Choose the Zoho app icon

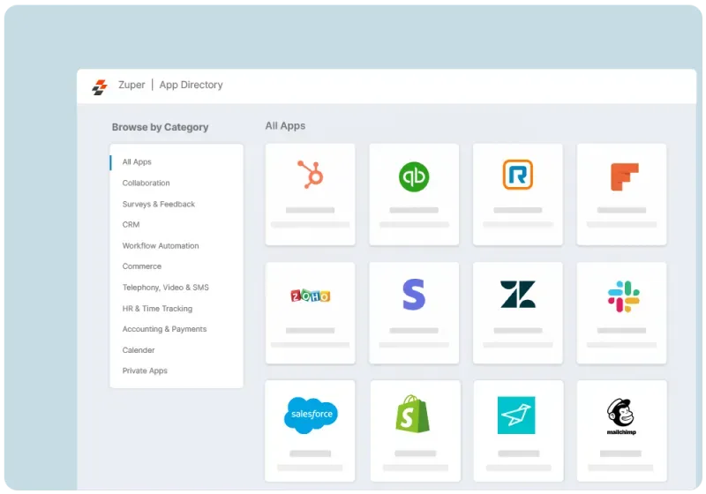click(311, 296)
